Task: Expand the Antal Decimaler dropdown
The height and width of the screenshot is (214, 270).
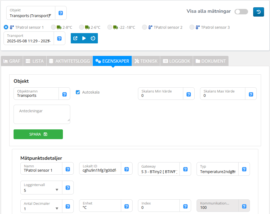Action: click(x=41, y=208)
